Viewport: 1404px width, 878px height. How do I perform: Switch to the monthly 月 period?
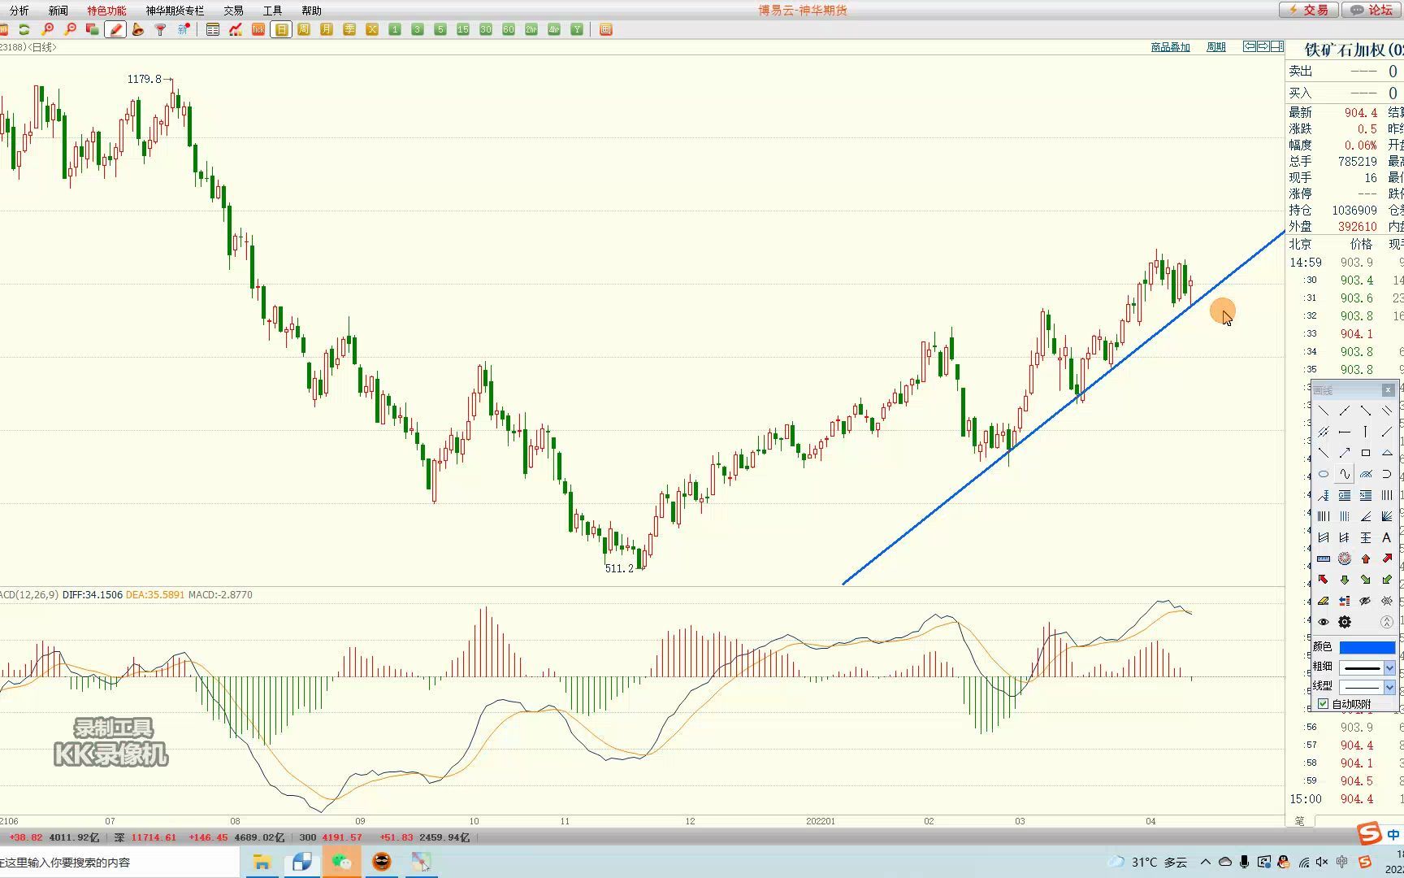pyautogui.click(x=327, y=29)
